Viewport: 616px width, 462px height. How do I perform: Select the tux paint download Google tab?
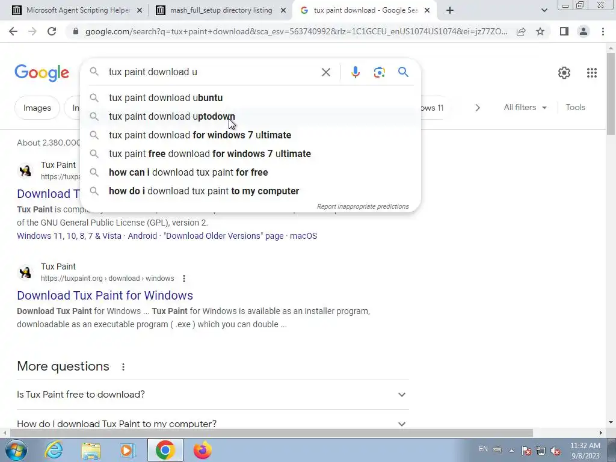coord(365,11)
